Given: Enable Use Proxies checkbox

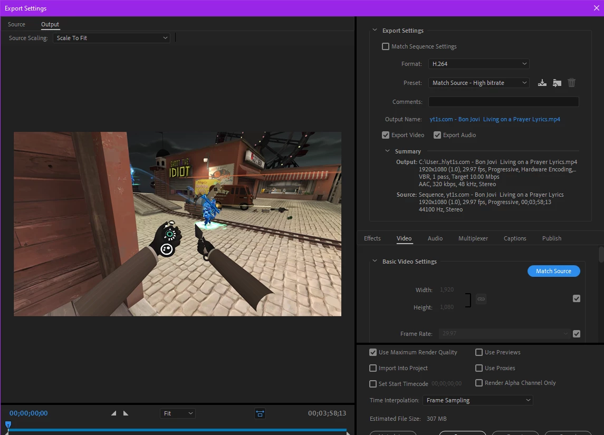Looking at the screenshot, I should 479,368.
